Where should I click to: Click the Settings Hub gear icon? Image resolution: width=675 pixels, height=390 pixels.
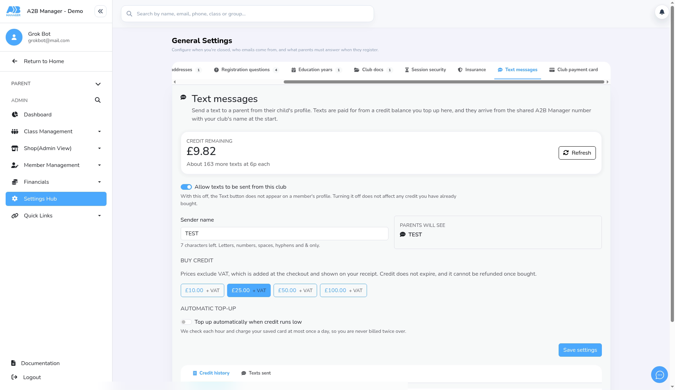pyautogui.click(x=15, y=199)
